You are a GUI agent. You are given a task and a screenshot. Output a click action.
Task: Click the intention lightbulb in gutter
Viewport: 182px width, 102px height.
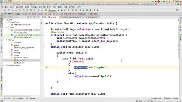[47, 67]
